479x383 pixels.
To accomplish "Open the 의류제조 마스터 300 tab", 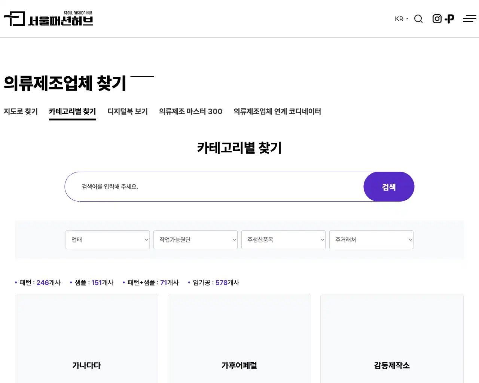I will (x=190, y=111).
